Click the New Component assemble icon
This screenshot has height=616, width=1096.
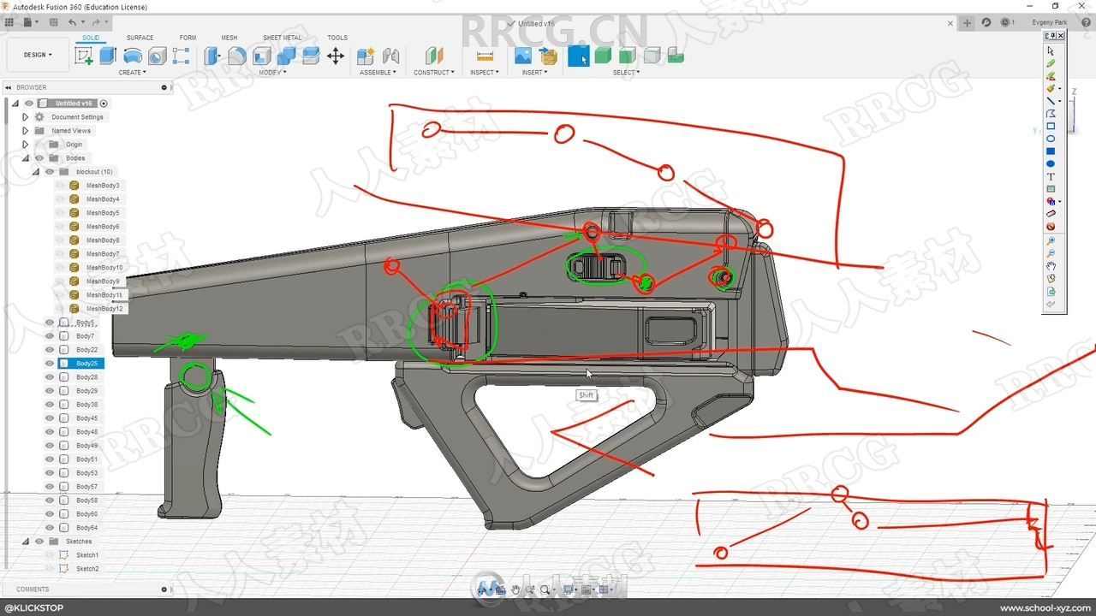tap(366, 56)
